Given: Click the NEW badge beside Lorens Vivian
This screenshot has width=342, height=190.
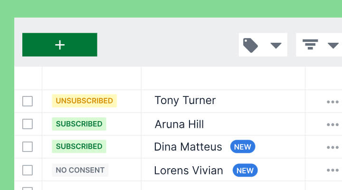Looking at the screenshot, I should tap(245, 171).
